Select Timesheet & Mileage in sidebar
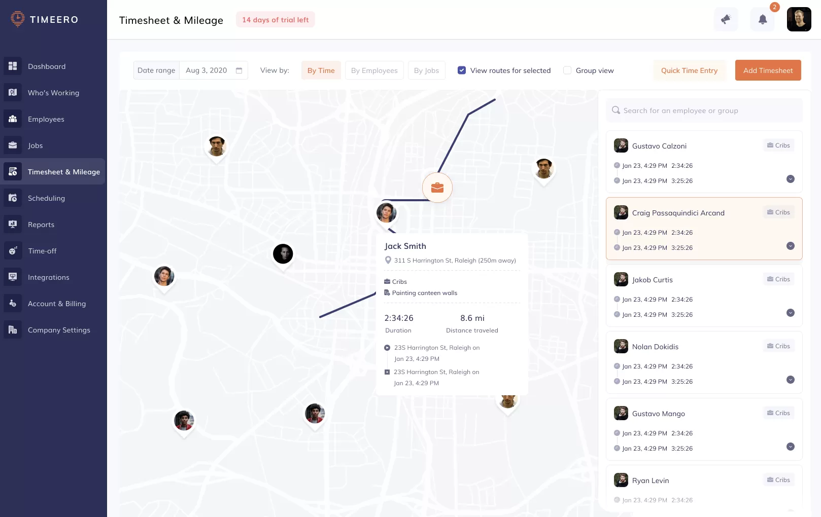The width and height of the screenshot is (821, 517). [54, 171]
